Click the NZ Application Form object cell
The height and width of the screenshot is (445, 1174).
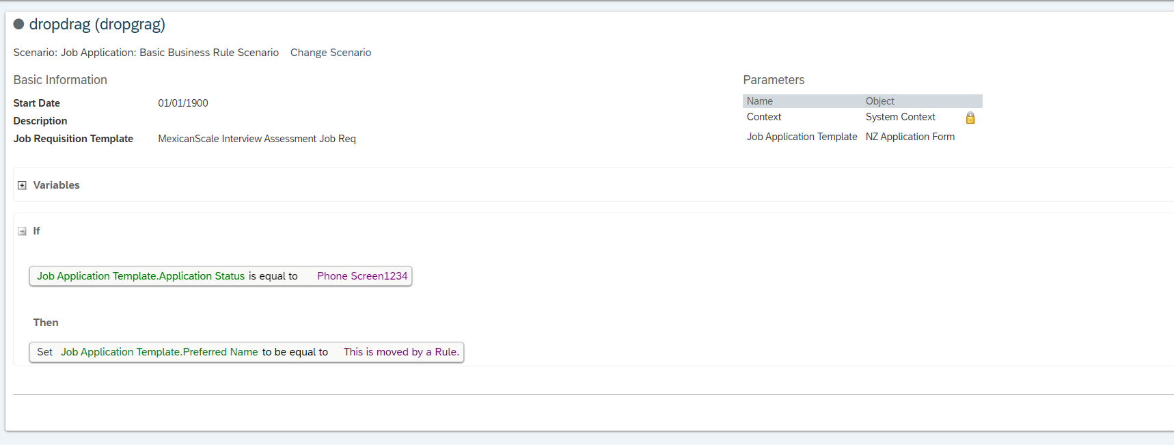tap(910, 137)
